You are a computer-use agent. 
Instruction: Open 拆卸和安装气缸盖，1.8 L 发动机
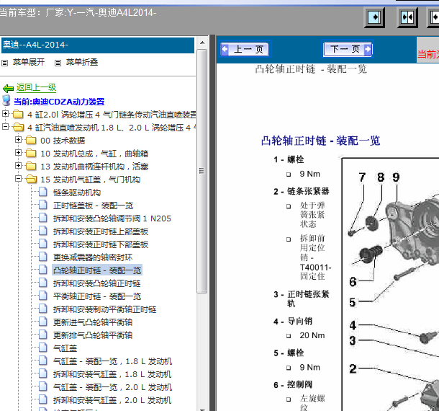click(112, 374)
